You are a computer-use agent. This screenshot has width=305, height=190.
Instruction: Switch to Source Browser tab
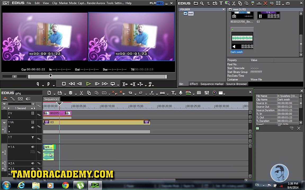(236, 84)
